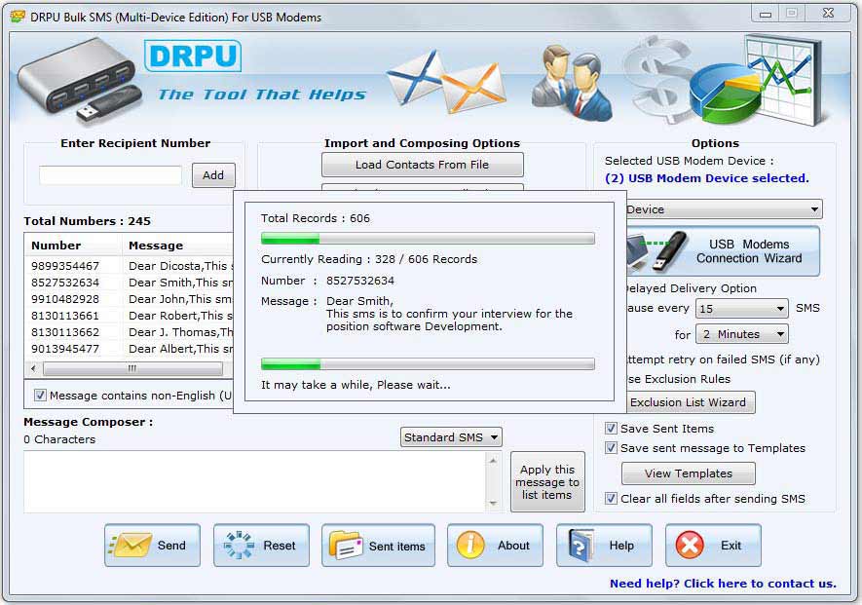Click the recipient number input field

[110, 175]
